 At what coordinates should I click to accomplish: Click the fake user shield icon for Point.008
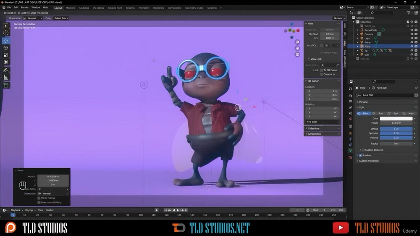[x=416, y=96]
